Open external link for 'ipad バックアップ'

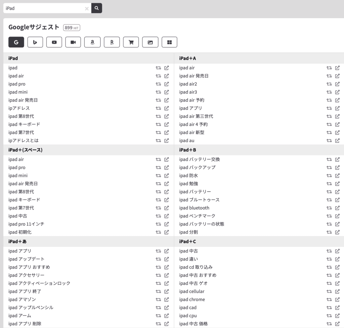click(x=337, y=168)
